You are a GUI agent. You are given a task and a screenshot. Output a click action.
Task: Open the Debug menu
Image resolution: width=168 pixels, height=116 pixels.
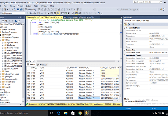tap(28, 6)
